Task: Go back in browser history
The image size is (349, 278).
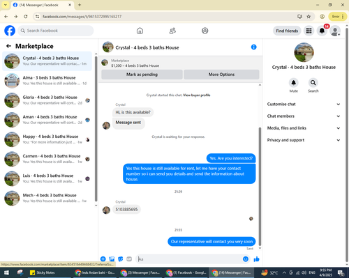Action: (6, 17)
